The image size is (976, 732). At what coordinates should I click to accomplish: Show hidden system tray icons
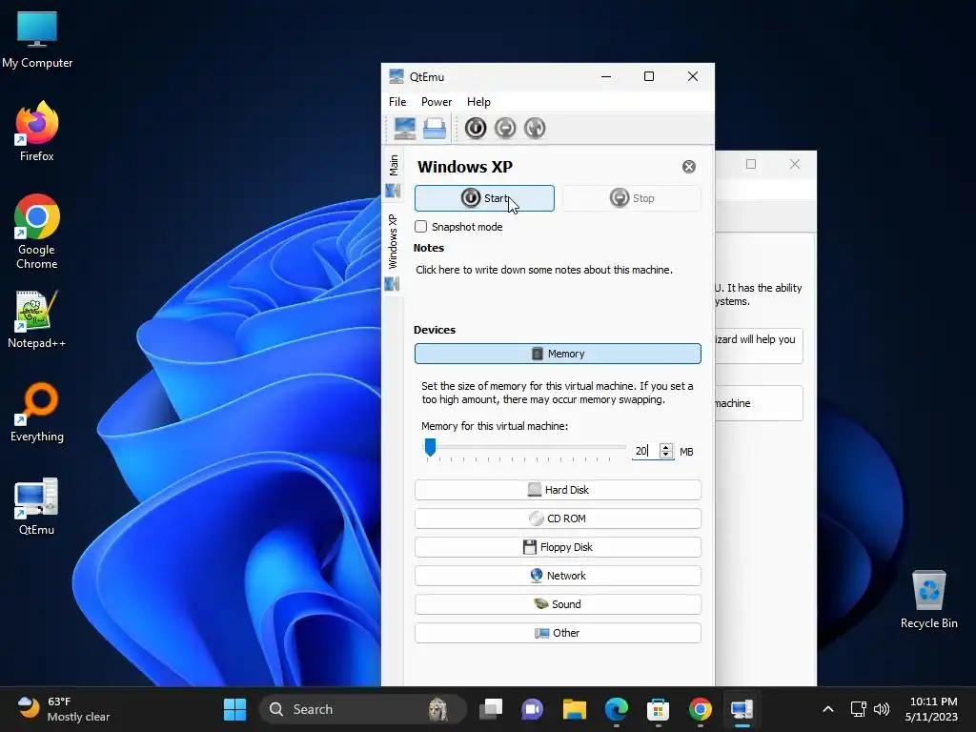click(828, 709)
